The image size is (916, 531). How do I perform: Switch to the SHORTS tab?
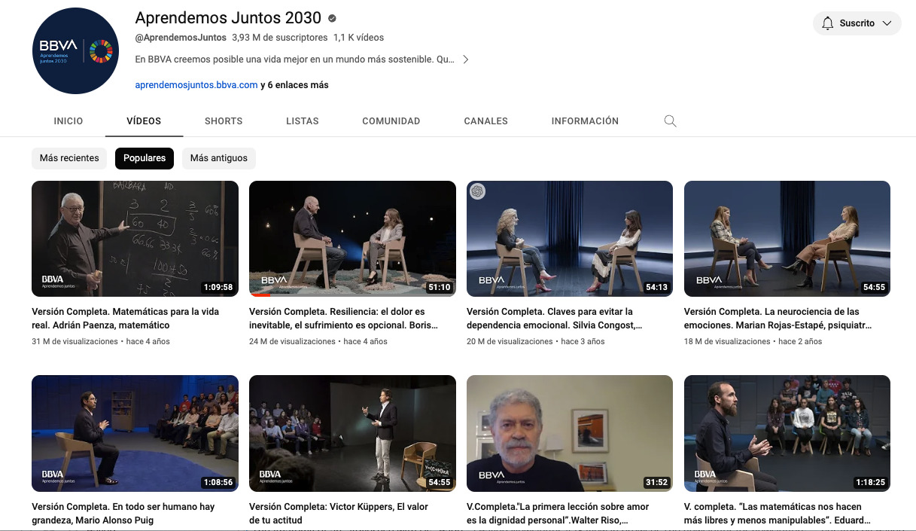(223, 121)
